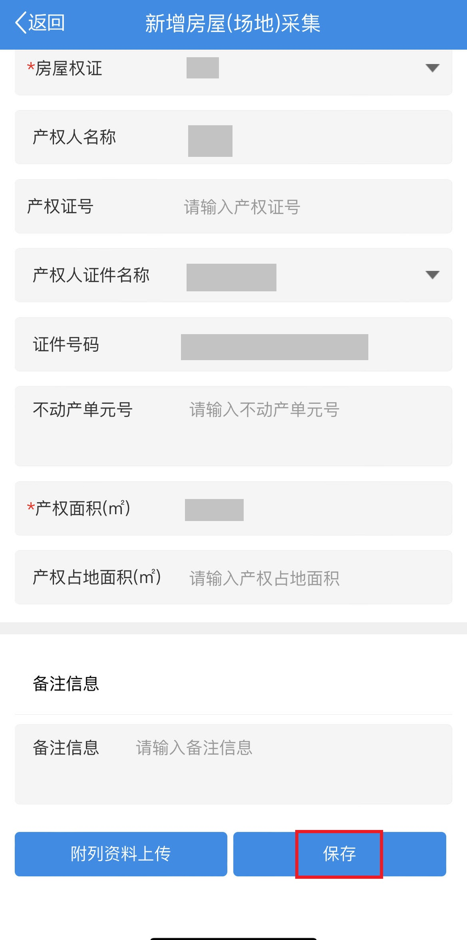This screenshot has height=940, width=467.
Task: Click the 产权人名称 field value
Action: (210, 141)
